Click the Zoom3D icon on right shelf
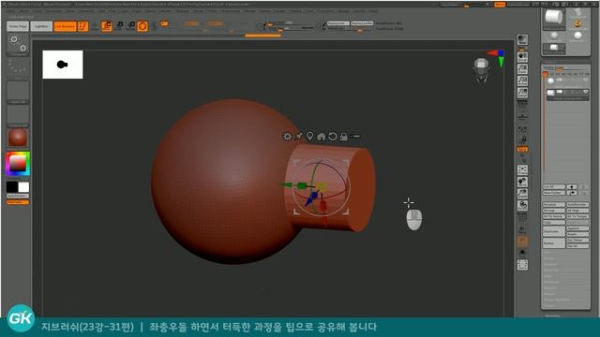Image resolution: width=600 pixels, height=337 pixels. point(522,194)
